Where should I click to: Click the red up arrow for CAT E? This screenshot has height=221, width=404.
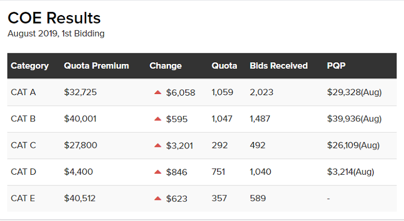158,198
